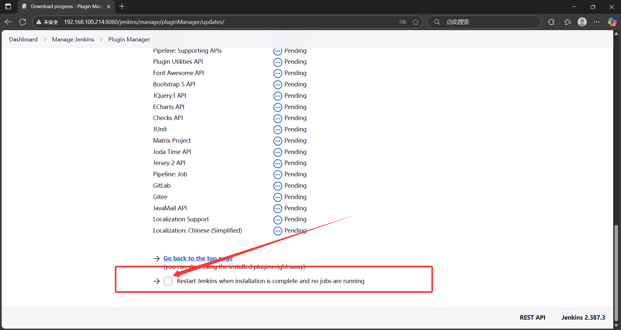Click pending status icon for Font Awesome API
621x330 pixels.
pyautogui.click(x=278, y=73)
